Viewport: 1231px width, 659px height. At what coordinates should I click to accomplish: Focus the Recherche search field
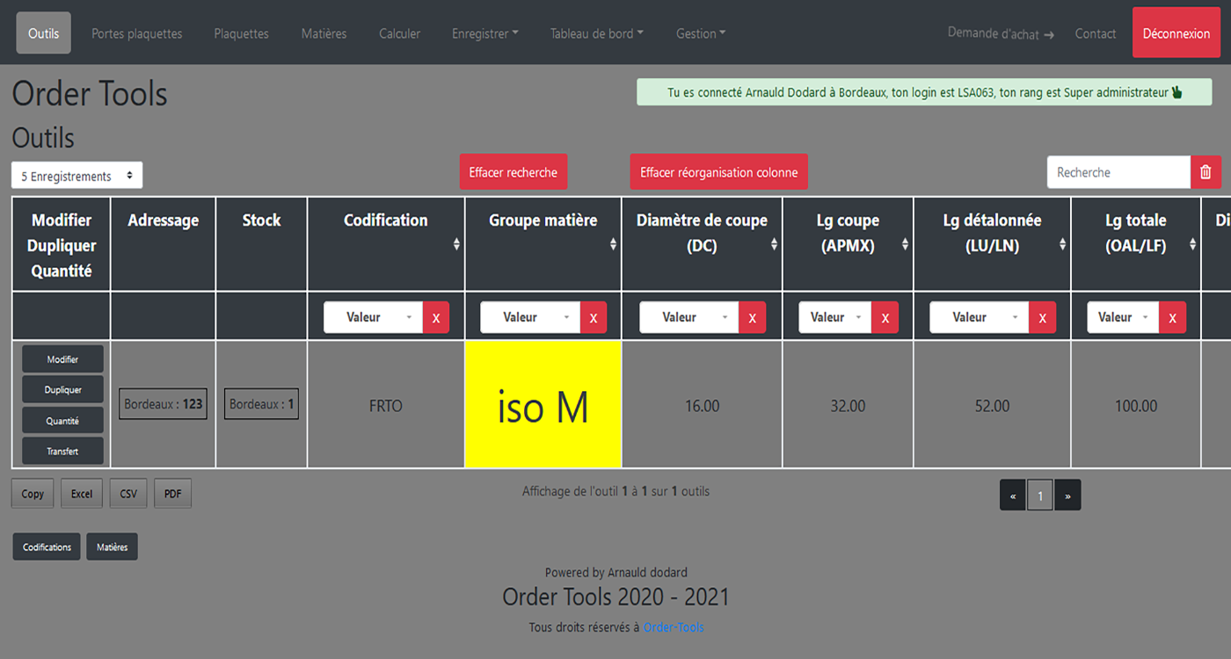(x=1118, y=172)
